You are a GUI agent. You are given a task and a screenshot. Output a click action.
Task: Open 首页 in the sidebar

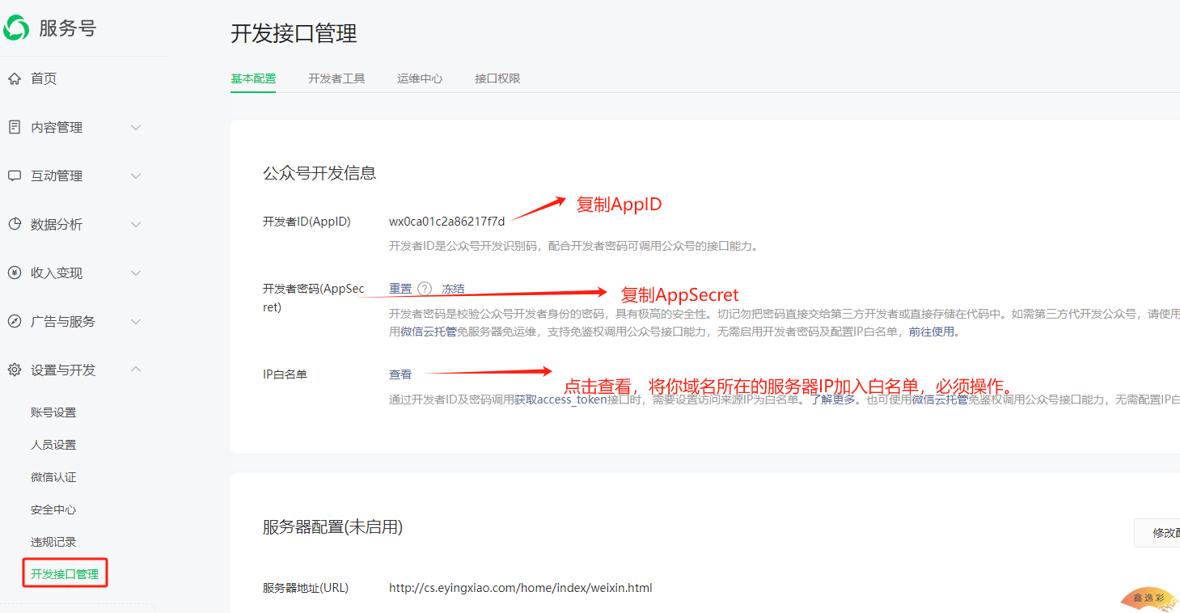[x=44, y=78]
